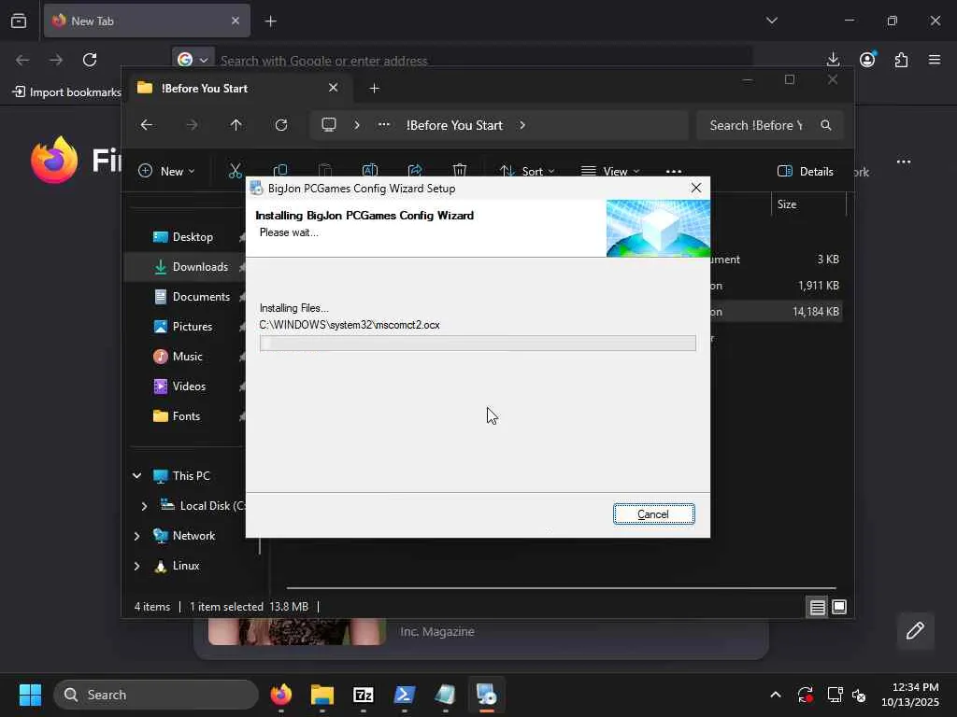The height and width of the screenshot is (717, 957).
Task: Close the !Before You Start Explorer tab
Action: click(x=334, y=88)
